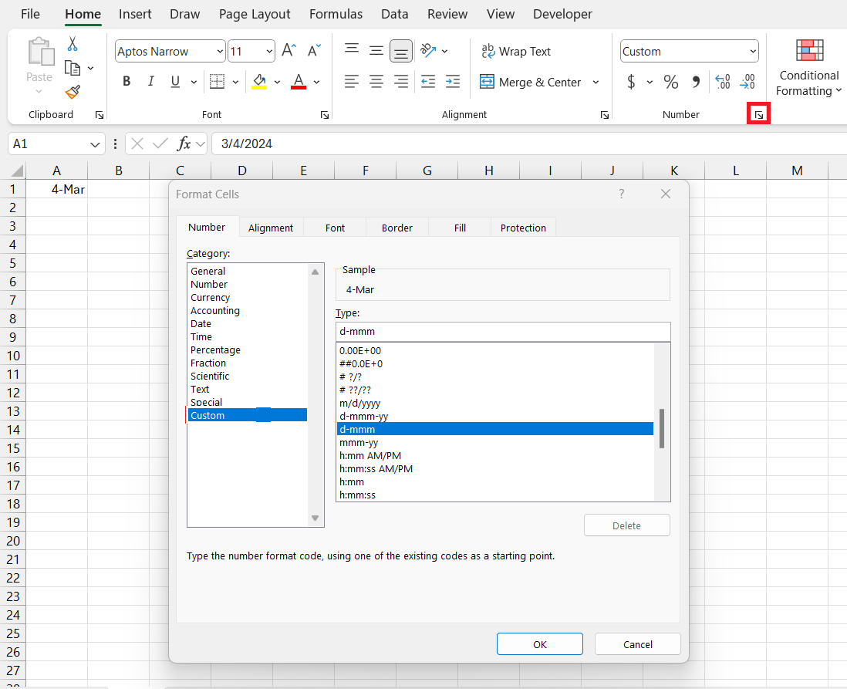Open Conditional Formatting menu
The height and width of the screenshot is (689, 847).
pos(808,68)
